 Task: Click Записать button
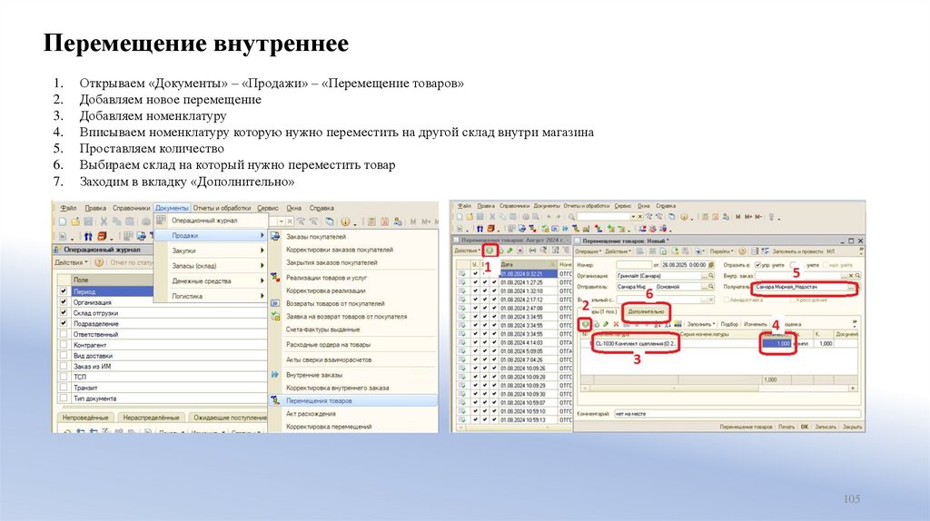click(825, 427)
